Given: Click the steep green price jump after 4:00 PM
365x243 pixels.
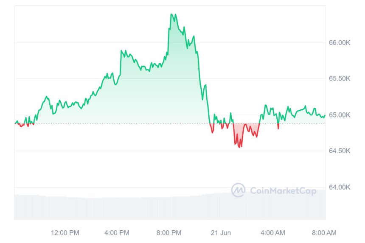Looking at the screenshot, I should pyautogui.click(x=121, y=64).
